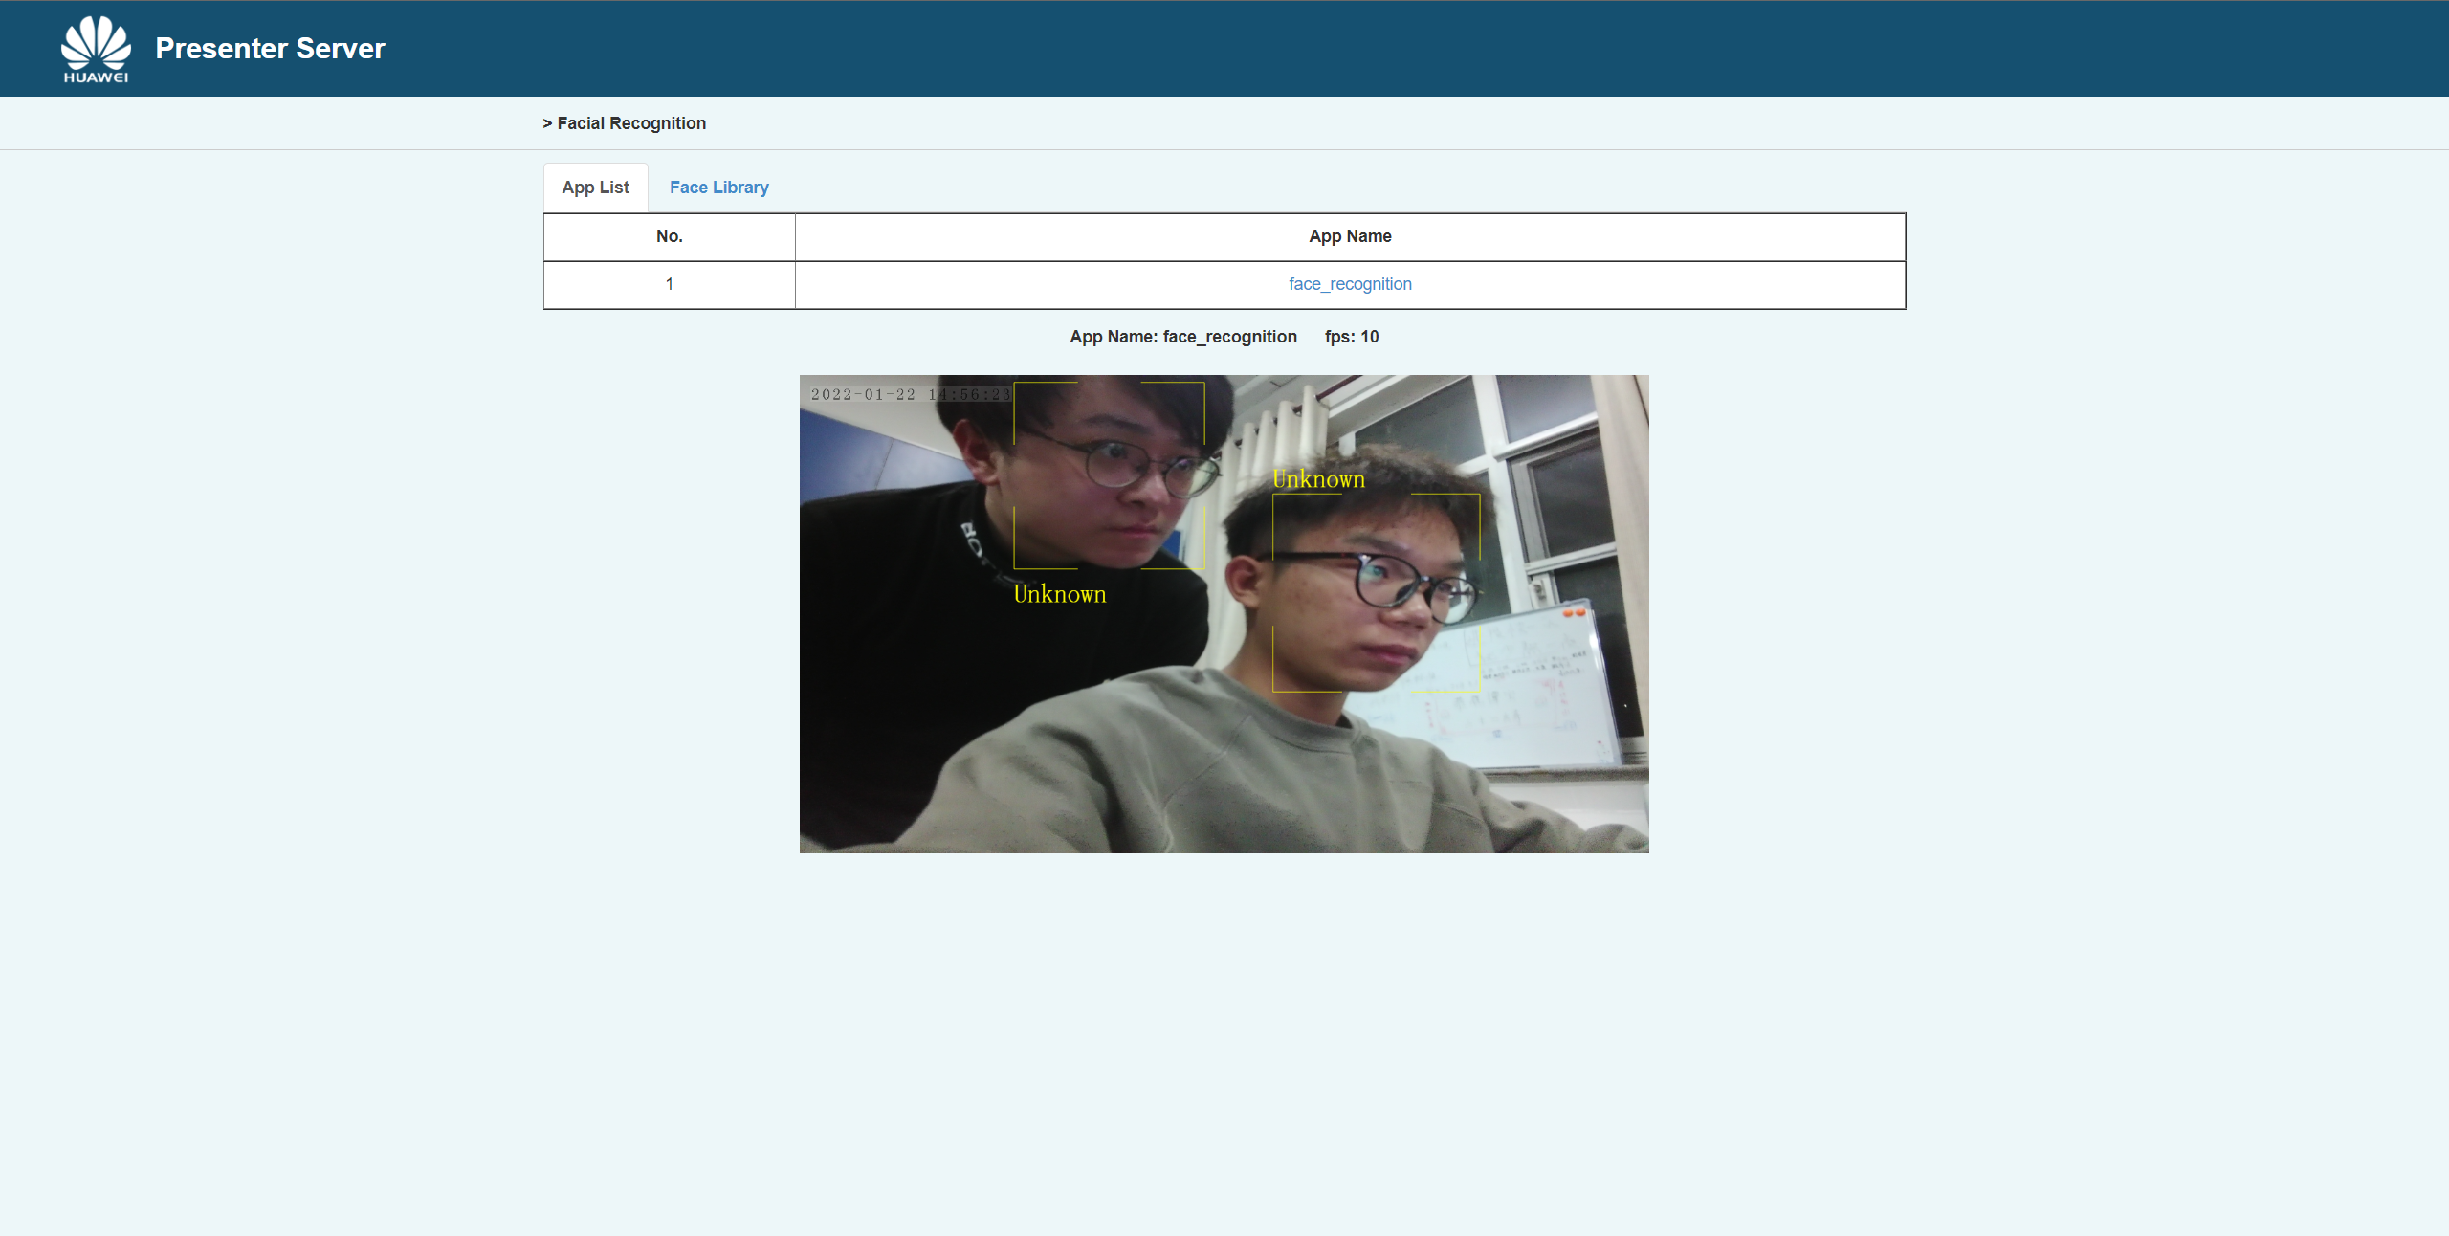
Task: Click the No. column header
Action: tap(669, 236)
